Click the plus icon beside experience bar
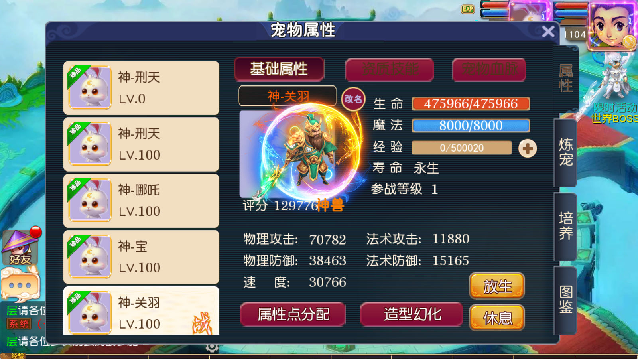The height and width of the screenshot is (359, 638). pos(528,148)
